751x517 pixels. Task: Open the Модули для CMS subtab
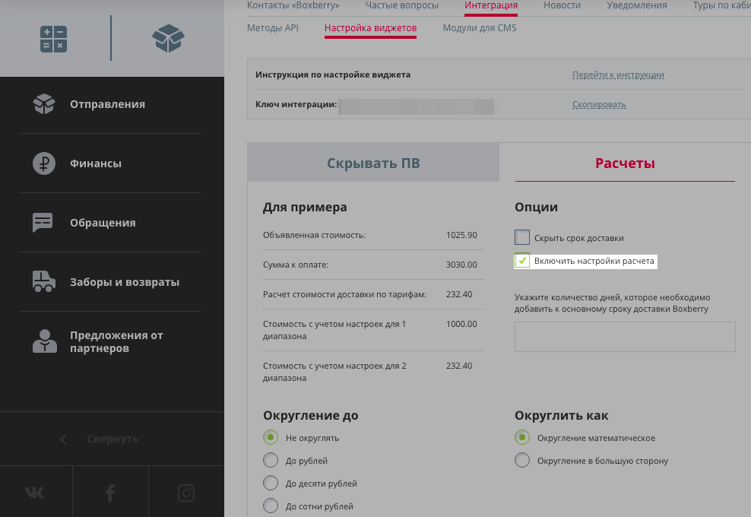point(480,28)
